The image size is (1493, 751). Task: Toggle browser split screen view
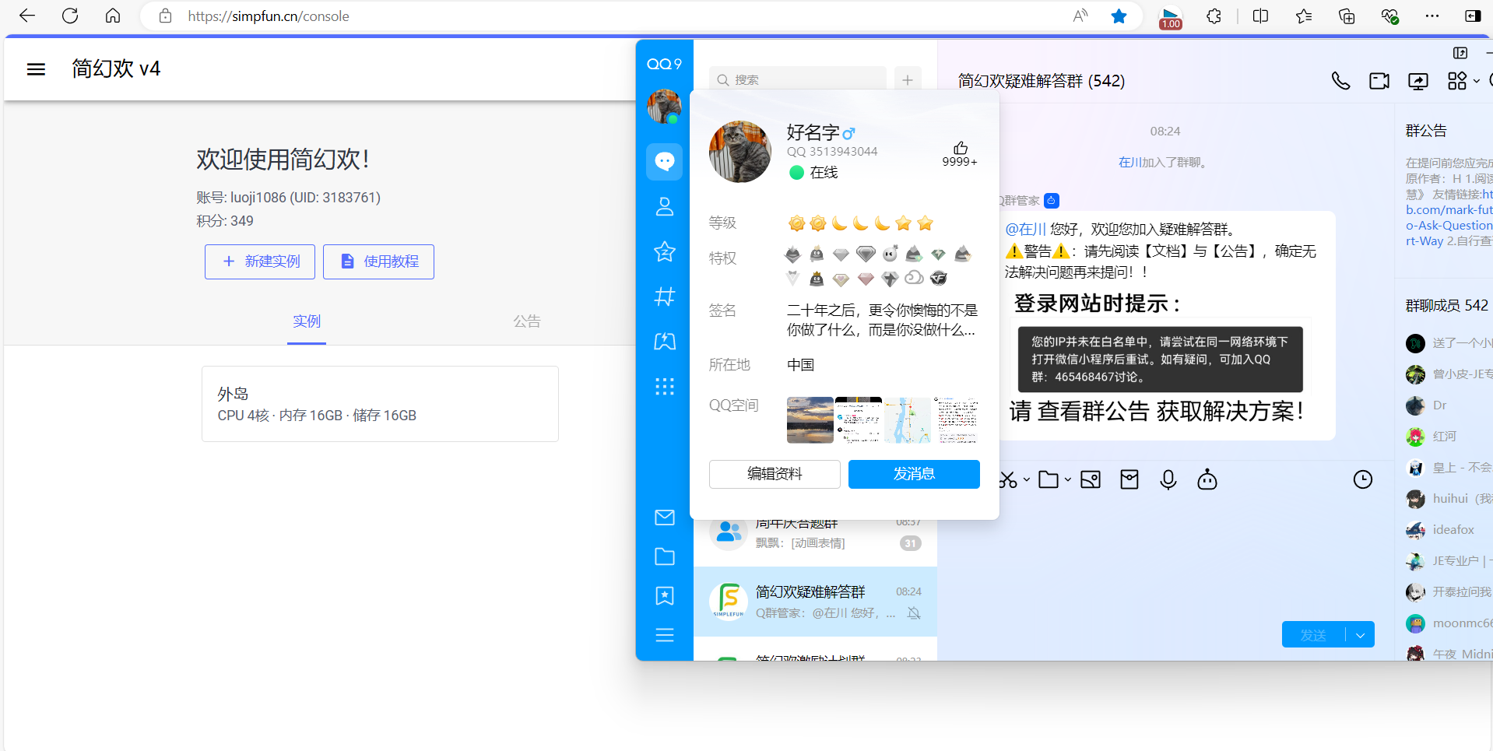point(1261,16)
